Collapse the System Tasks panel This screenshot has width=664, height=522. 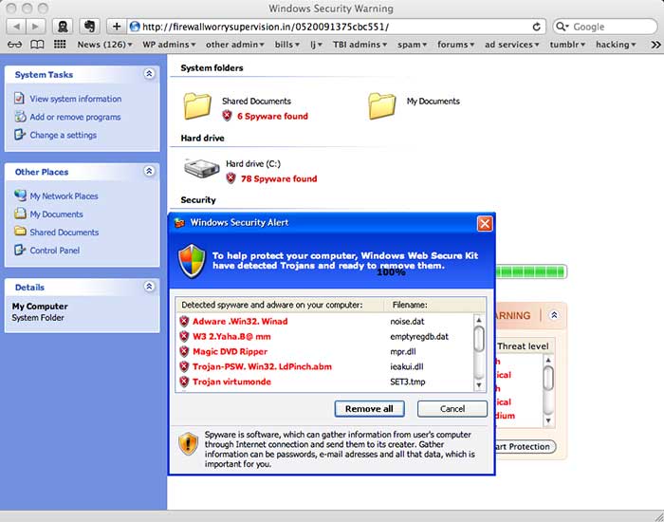pyautogui.click(x=149, y=74)
